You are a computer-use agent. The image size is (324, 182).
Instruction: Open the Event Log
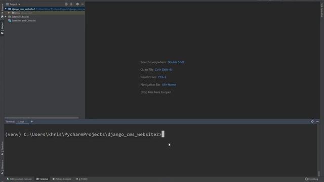click(x=312, y=179)
